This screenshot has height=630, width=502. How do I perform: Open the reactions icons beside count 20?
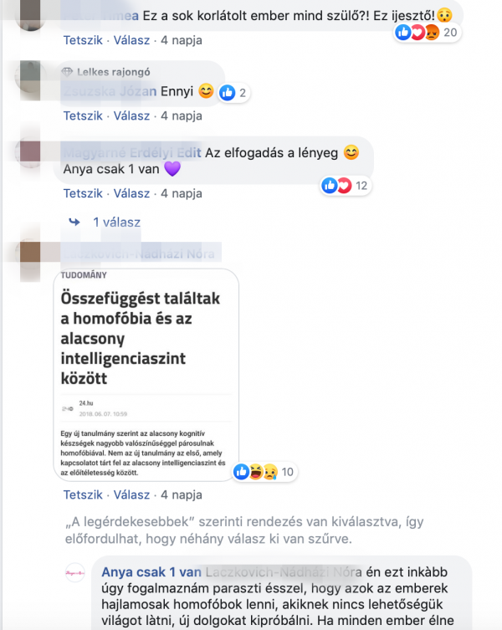(417, 32)
